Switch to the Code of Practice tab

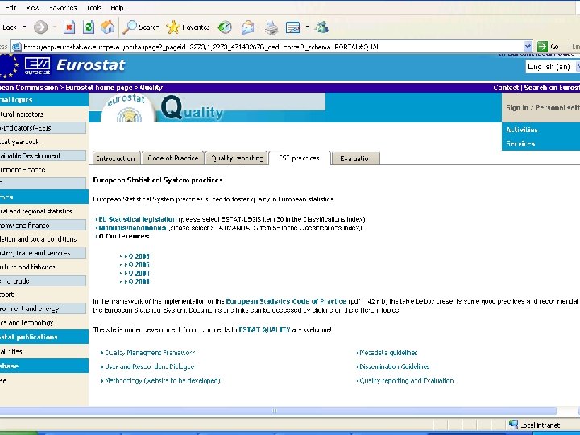pos(173,159)
